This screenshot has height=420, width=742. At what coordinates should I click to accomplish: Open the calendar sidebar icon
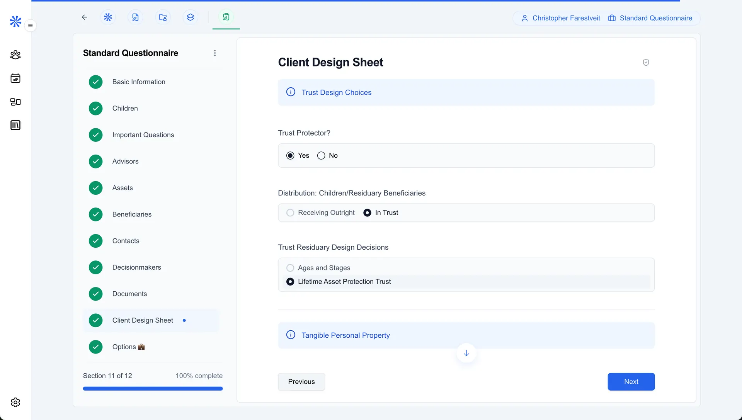[x=15, y=78]
